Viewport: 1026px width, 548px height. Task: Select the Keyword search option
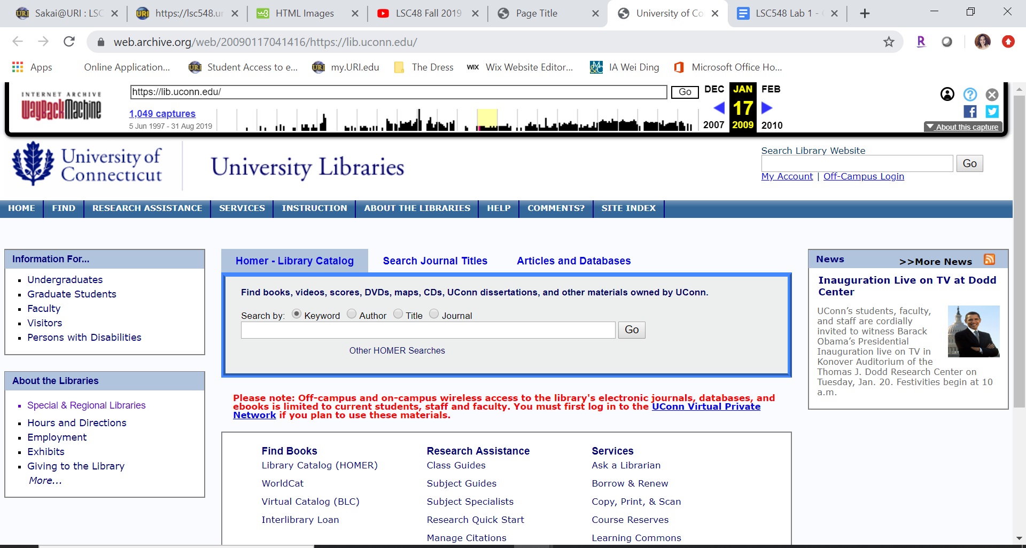click(x=297, y=314)
